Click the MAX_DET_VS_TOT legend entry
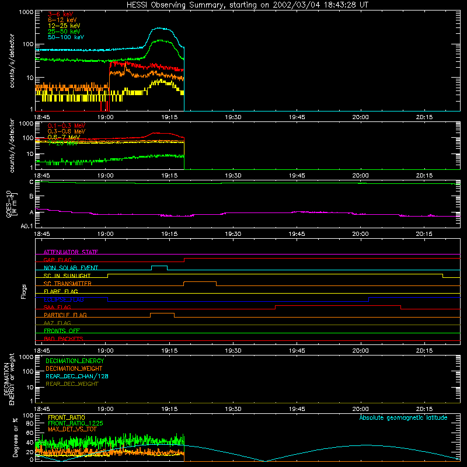This screenshot has height=467, width=467. (x=72, y=429)
